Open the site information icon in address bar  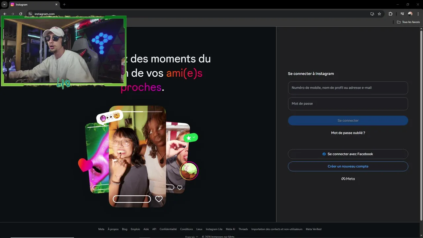[x=30, y=14]
